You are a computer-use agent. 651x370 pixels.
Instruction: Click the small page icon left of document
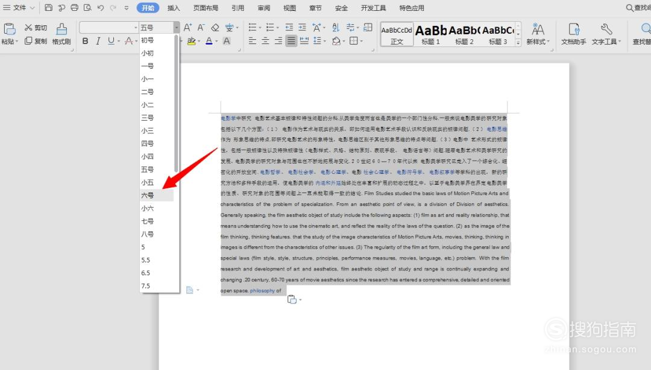(190, 290)
